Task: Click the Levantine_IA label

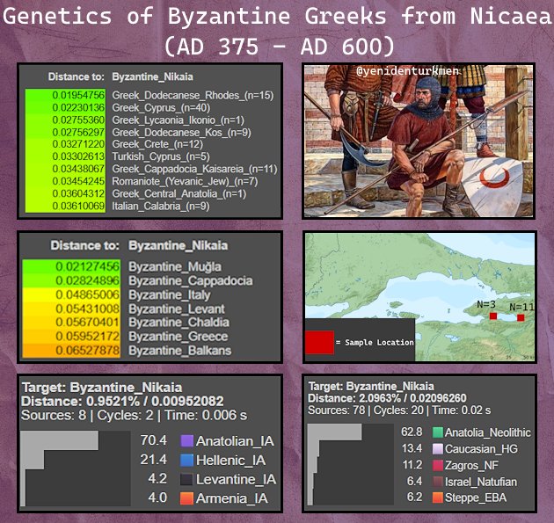Action: (236, 479)
